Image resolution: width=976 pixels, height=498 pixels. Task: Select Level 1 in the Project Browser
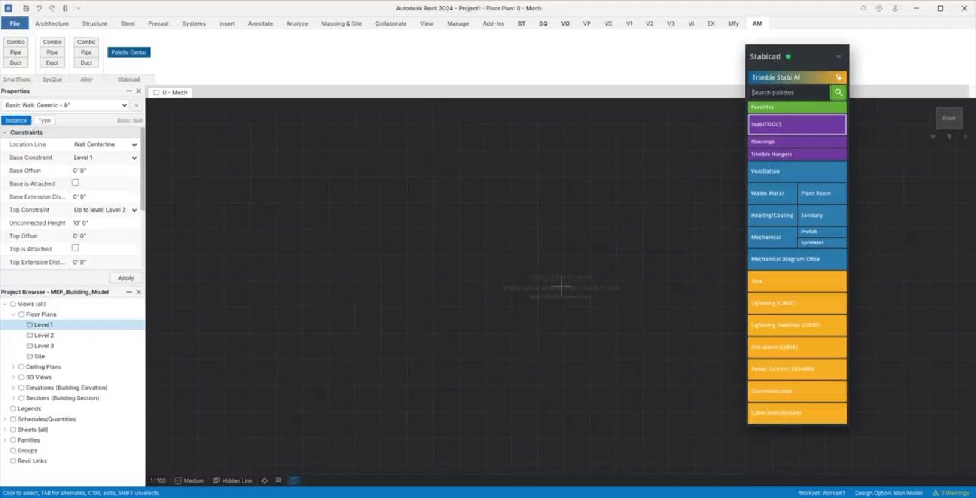click(73, 325)
